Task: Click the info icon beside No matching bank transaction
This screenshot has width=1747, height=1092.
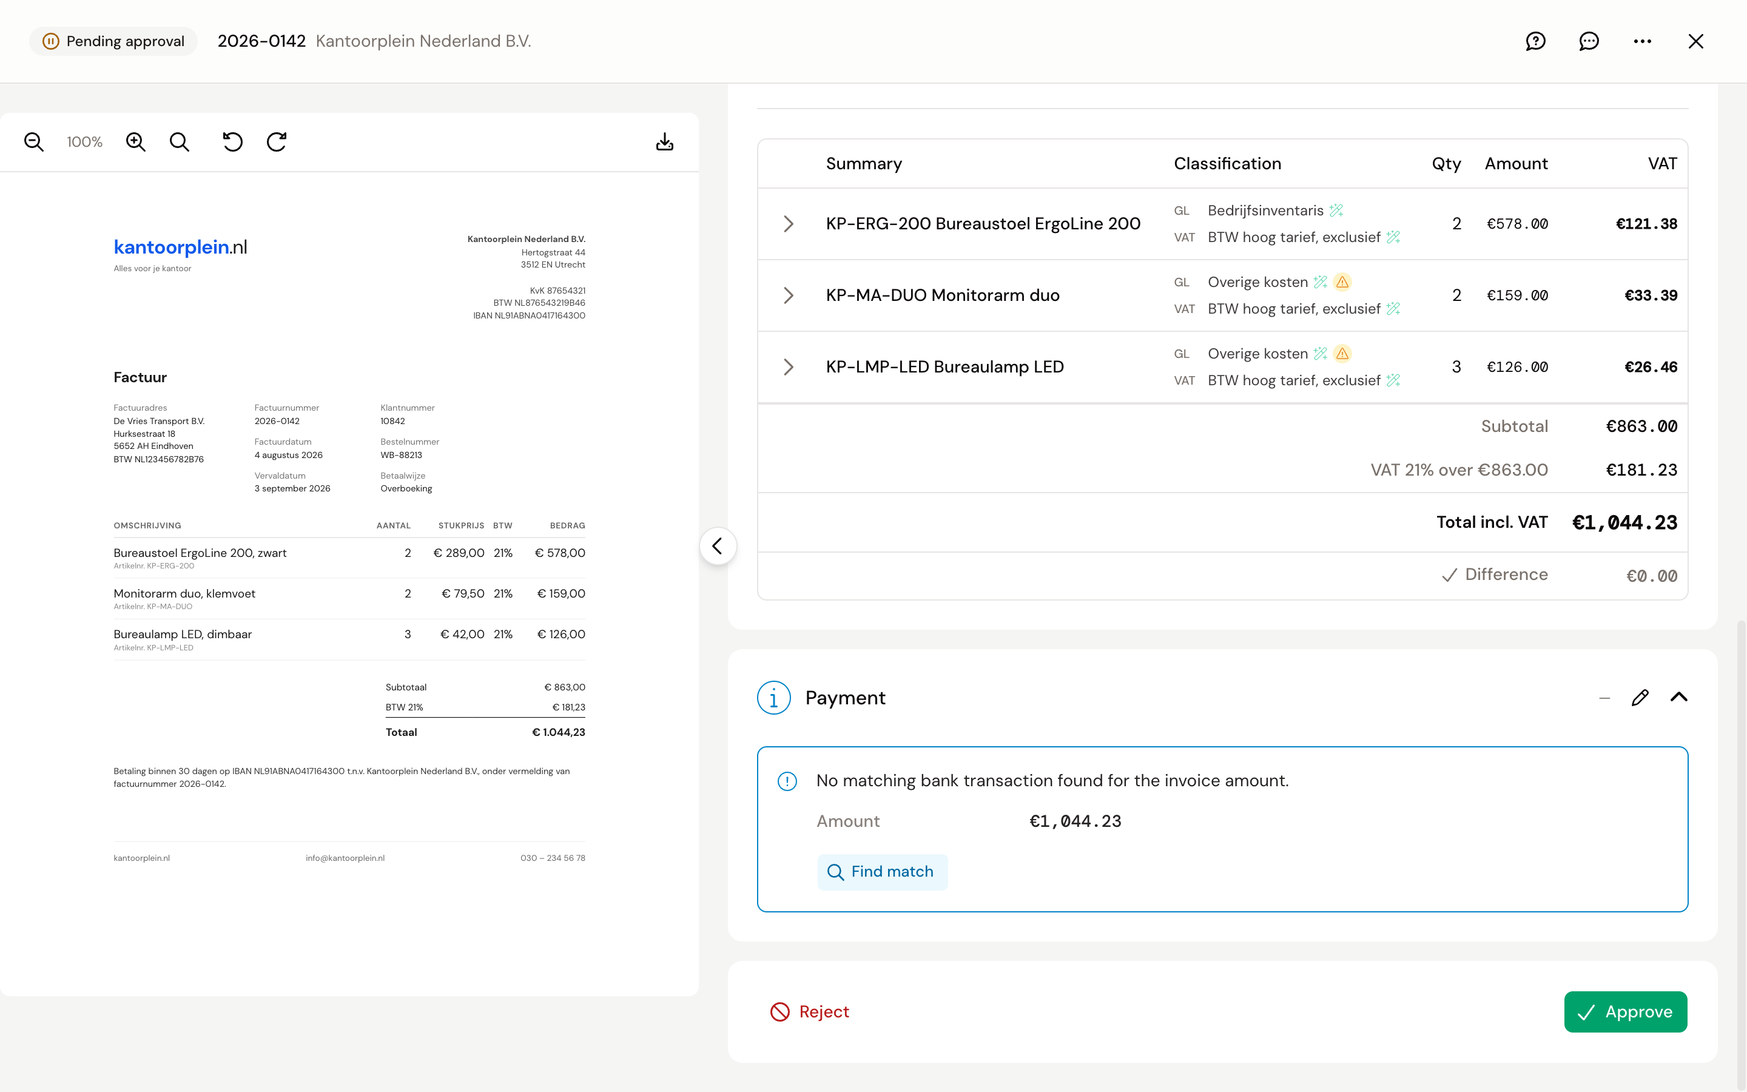Action: [x=787, y=781]
